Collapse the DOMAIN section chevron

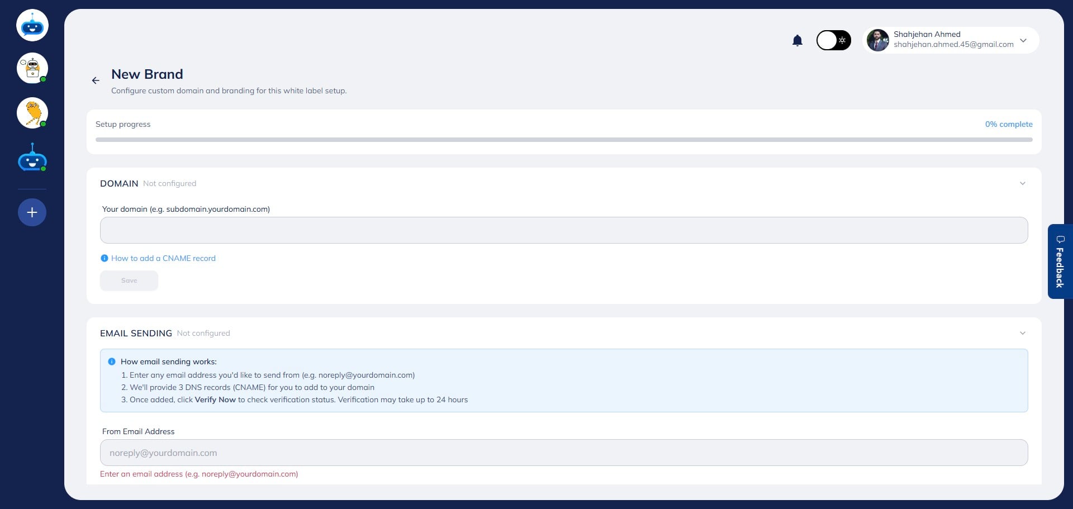tap(1023, 183)
